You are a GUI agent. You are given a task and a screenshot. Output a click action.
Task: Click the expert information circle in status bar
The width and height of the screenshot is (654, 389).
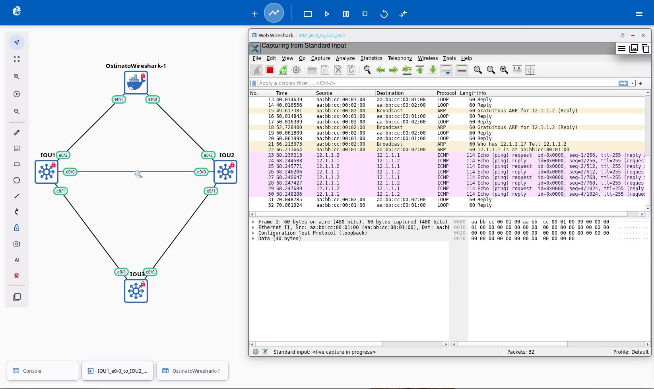tap(256, 352)
